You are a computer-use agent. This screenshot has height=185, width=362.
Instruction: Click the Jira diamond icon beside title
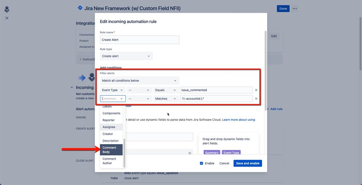[80, 8]
